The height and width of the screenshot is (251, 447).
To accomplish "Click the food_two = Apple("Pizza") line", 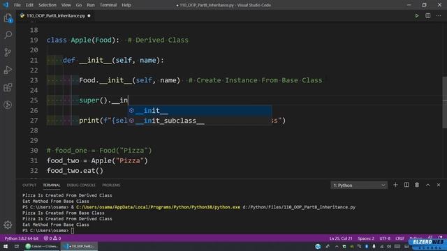I will tap(97, 160).
